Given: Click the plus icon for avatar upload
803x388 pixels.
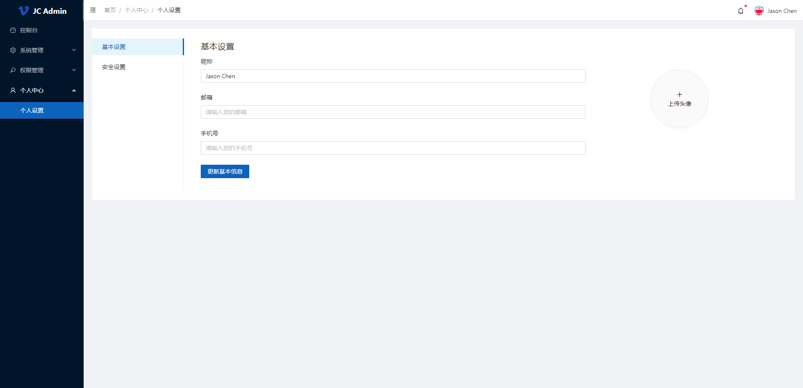Looking at the screenshot, I should [680, 94].
